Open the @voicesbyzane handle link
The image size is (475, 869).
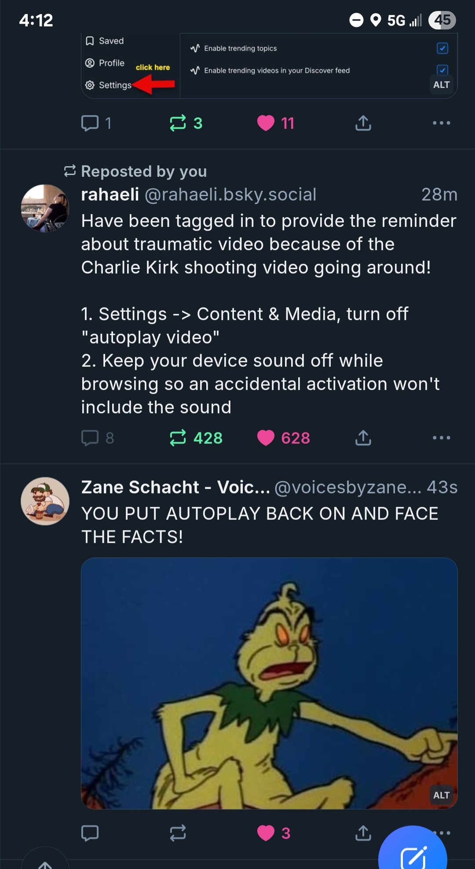click(347, 487)
